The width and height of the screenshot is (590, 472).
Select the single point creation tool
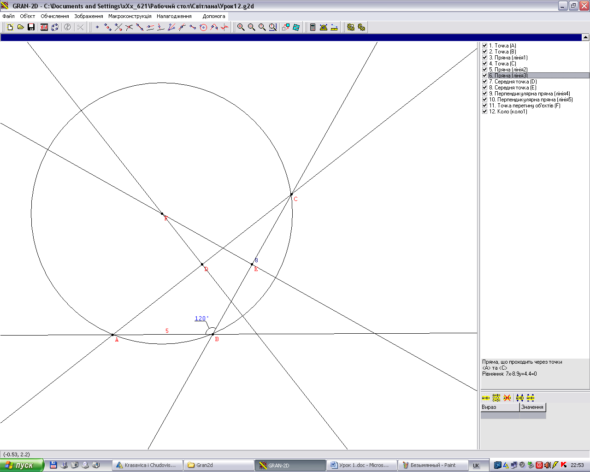point(97,27)
